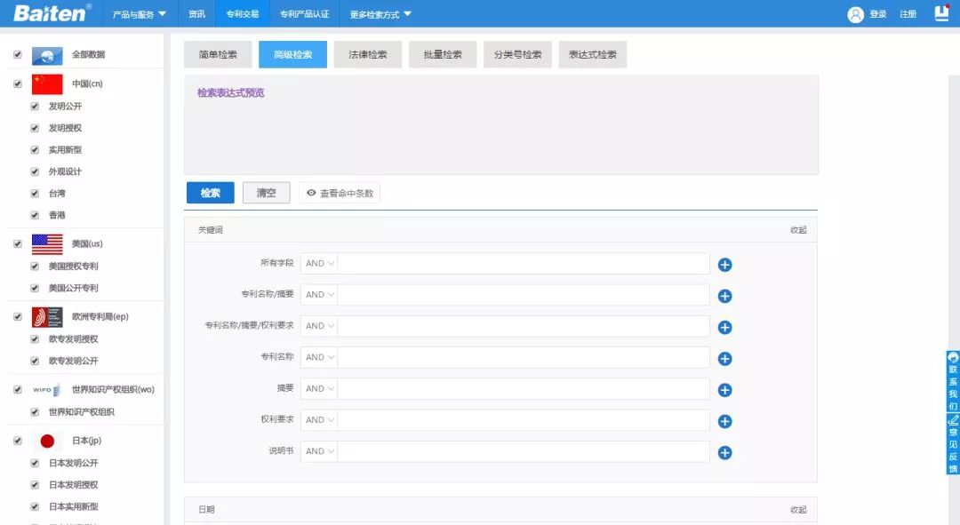Toggle the 实用新型 checkbox

35,150
